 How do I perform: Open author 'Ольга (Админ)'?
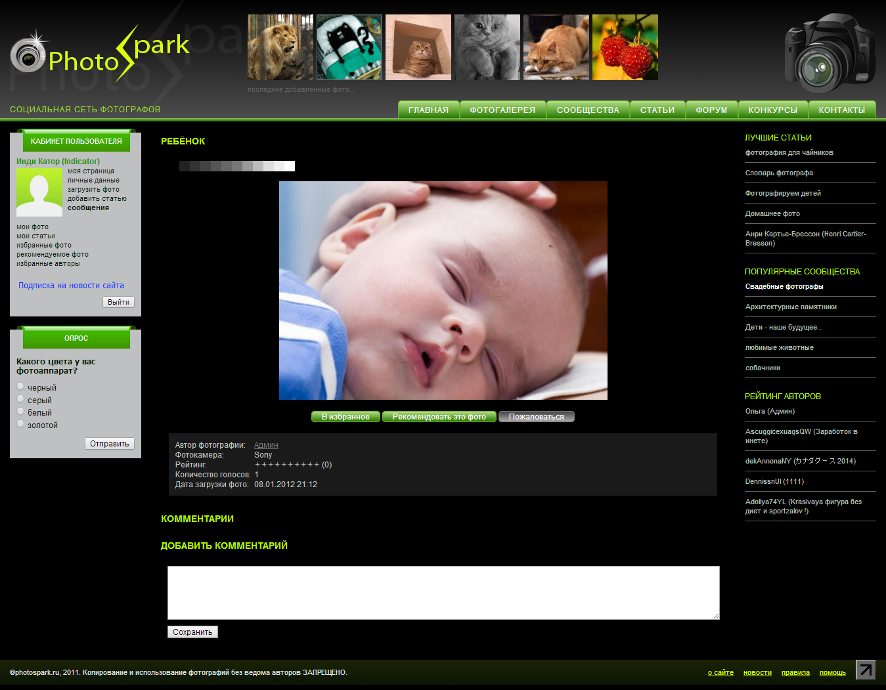770,411
